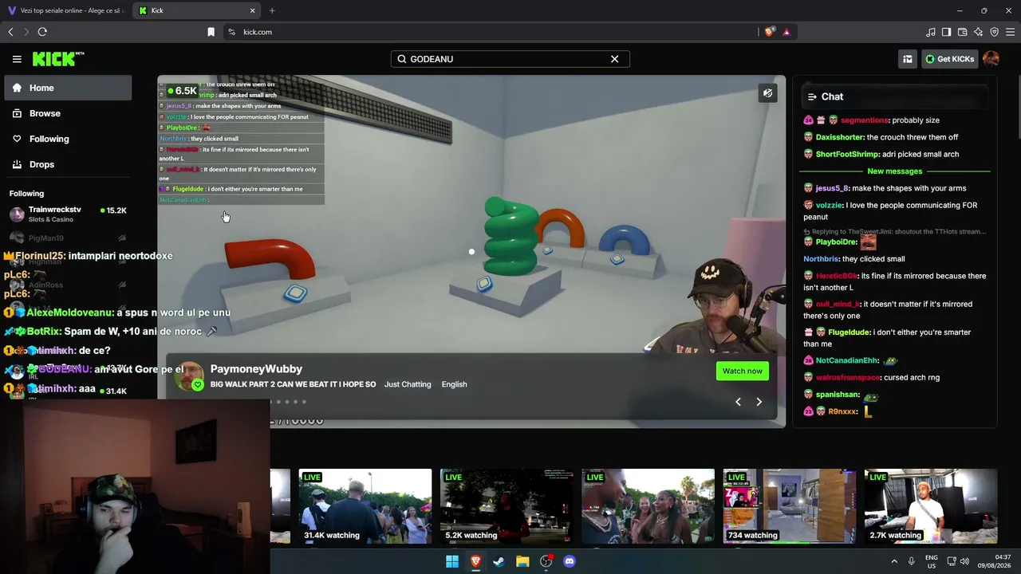Go back to the previous page
The width and height of the screenshot is (1021, 574).
pyautogui.click(x=10, y=32)
